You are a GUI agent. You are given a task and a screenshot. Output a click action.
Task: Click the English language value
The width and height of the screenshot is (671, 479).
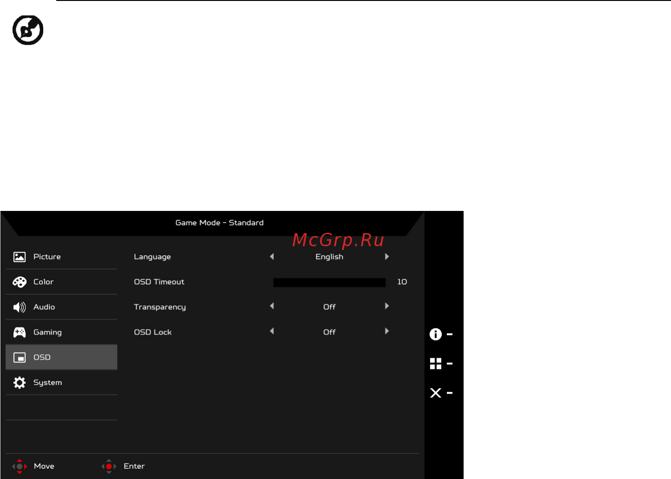[329, 257]
